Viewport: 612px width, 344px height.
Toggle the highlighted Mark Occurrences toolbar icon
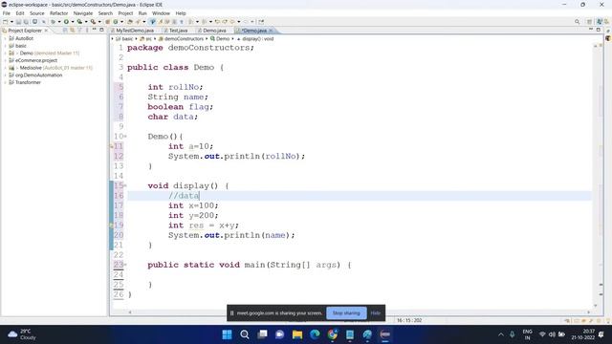[153, 22]
